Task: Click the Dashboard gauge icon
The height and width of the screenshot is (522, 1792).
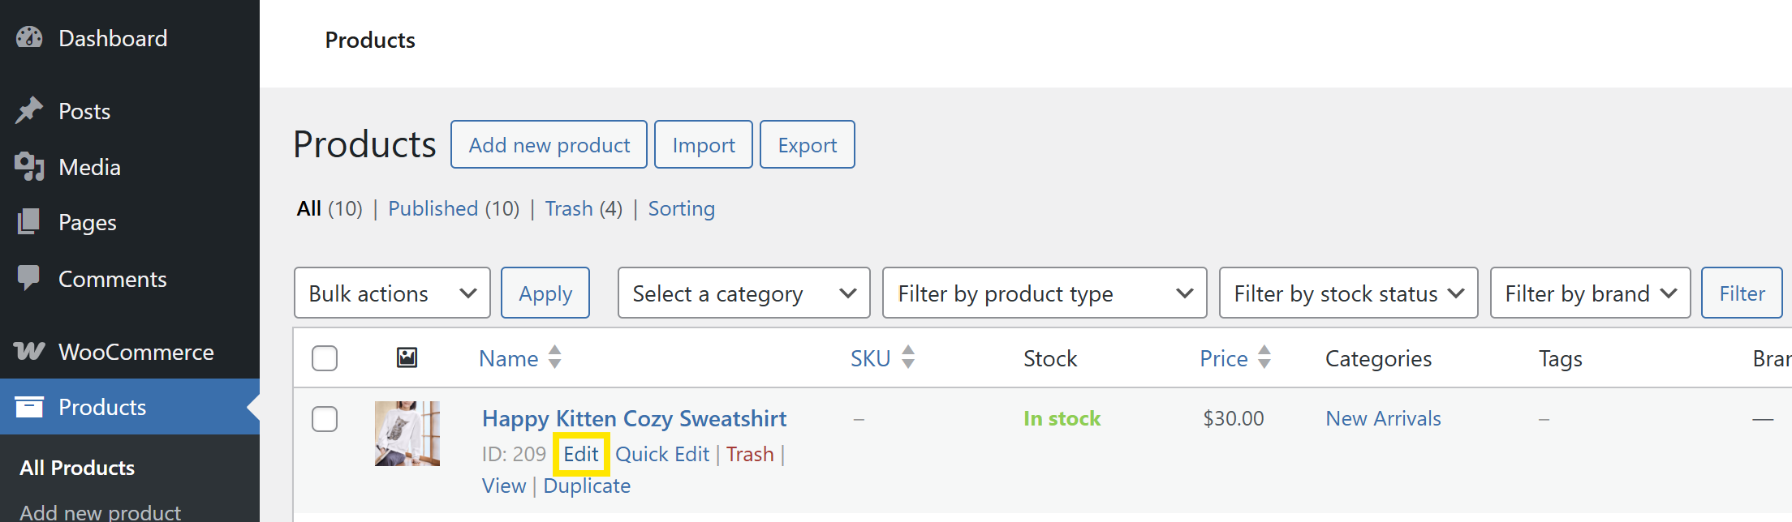Action: (x=29, y=37)
